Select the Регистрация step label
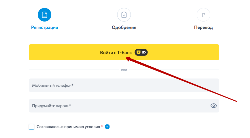This screenshot has height=138, width=250. [45, 27]
